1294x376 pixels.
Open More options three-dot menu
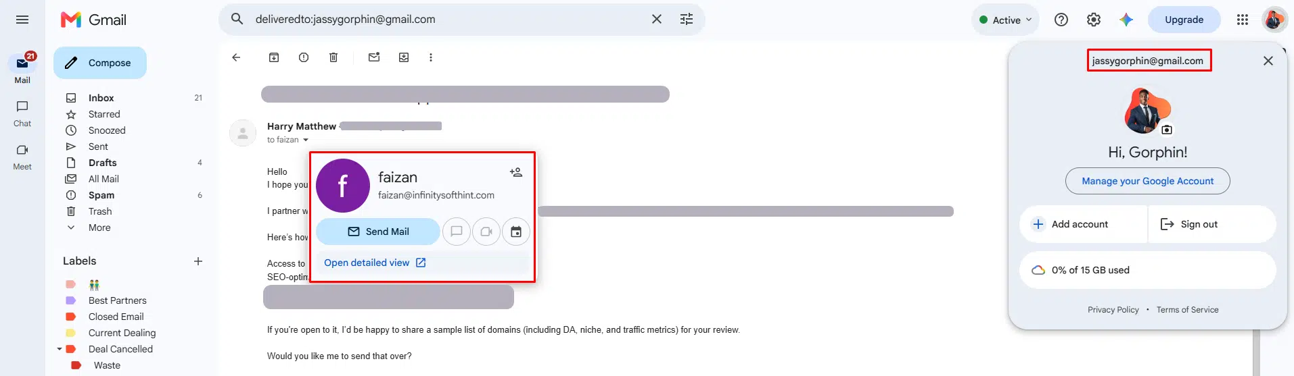(431, 57)
